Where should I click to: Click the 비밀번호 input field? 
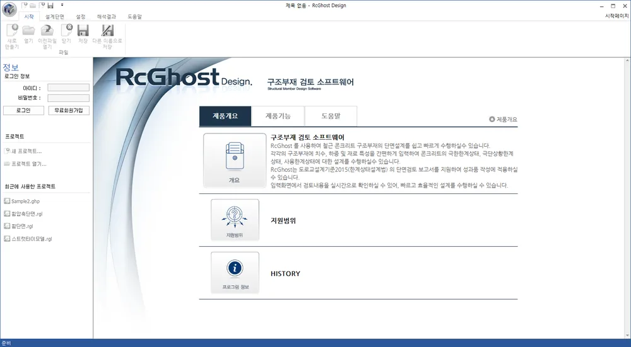tap(68, 98)
